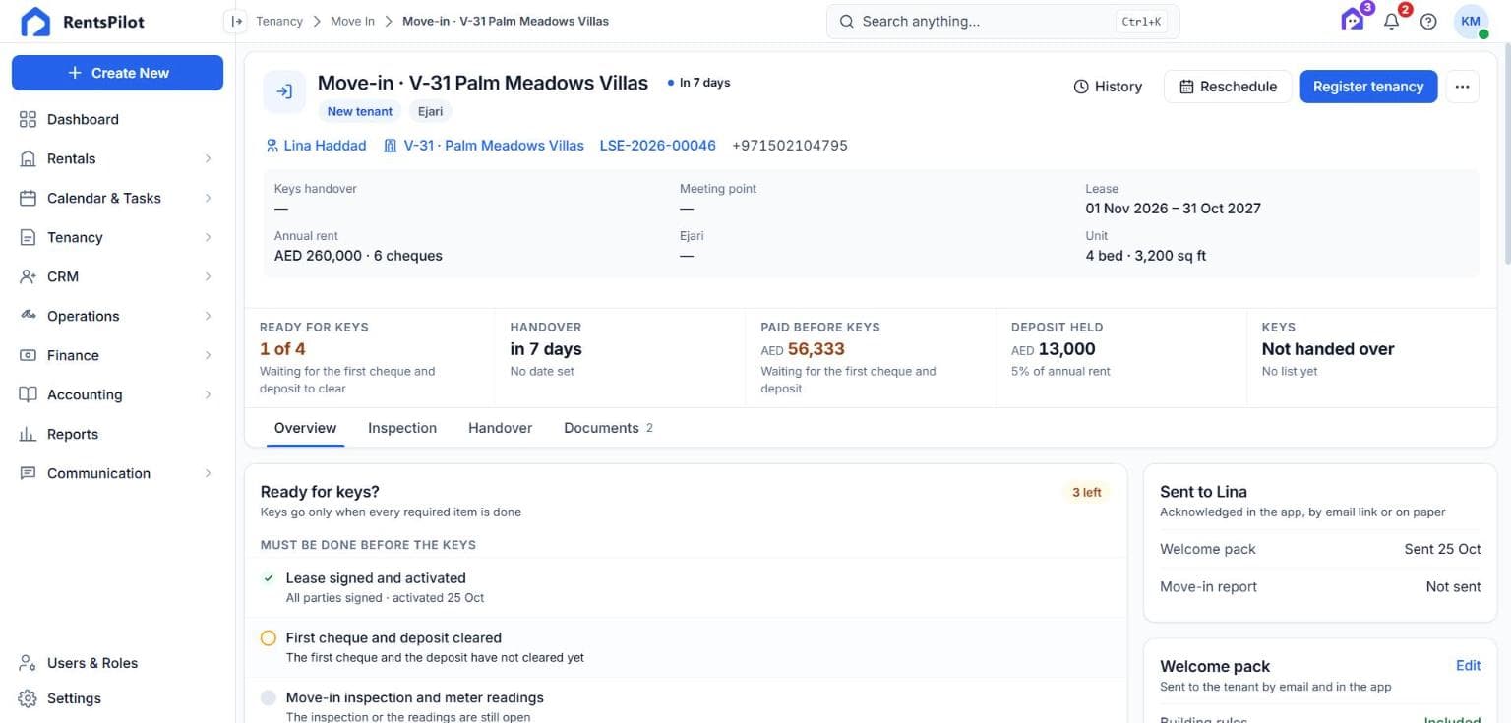Open the notifications bell icon
Screen dimensions: 1511x723
1391,21
